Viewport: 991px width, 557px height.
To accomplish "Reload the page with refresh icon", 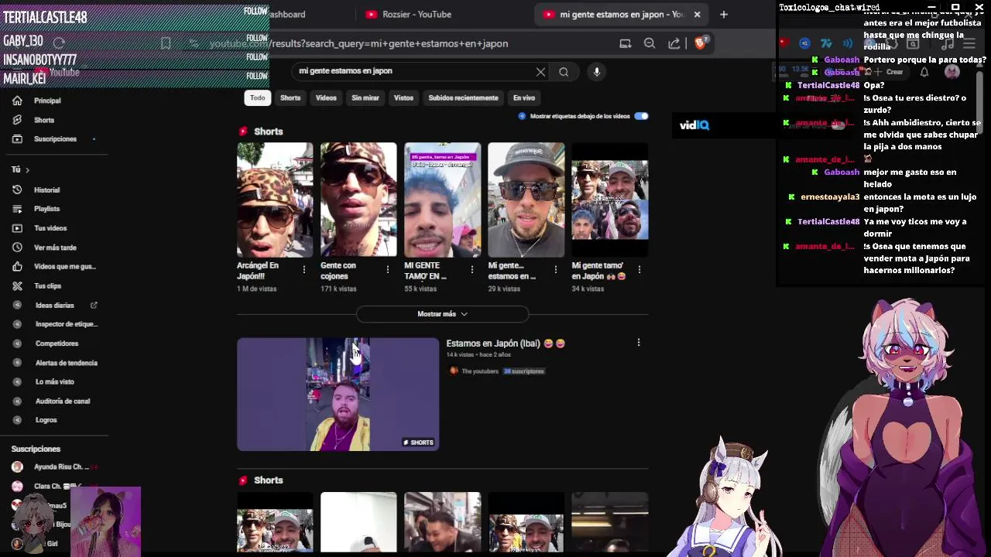I will click(x=60, y=43).
